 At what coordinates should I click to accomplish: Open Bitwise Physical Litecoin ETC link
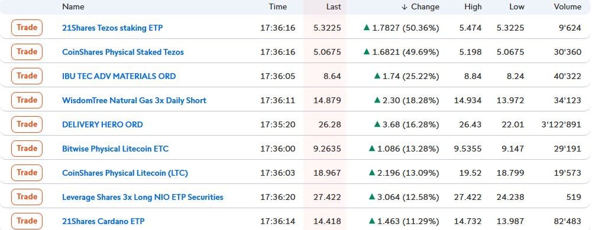coord(115,149)
